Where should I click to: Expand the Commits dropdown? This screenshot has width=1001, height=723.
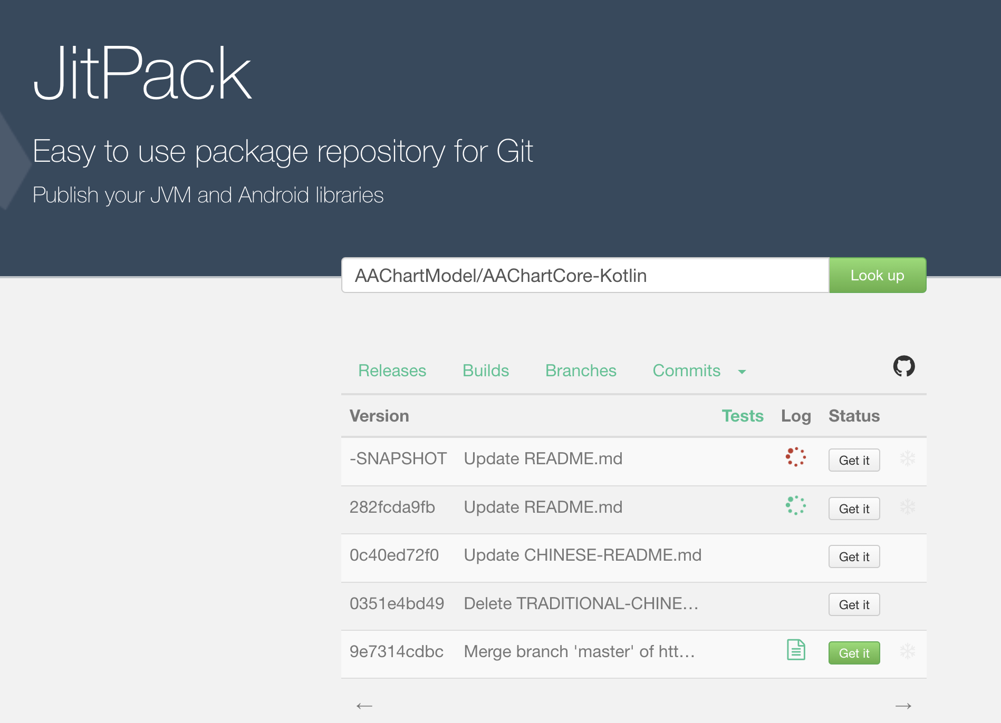[686, 371]
